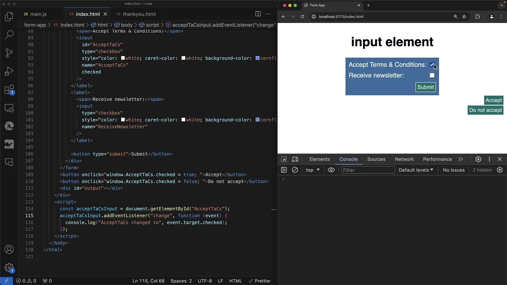The image size is (507, 285).
Task: Click the Submit button in form
Action: 425,87
